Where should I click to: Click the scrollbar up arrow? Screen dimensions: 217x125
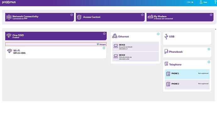point(216,29)
